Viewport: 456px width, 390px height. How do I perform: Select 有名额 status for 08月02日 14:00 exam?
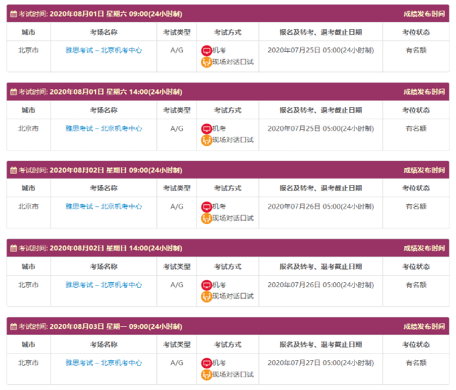[x=416, y=284]
